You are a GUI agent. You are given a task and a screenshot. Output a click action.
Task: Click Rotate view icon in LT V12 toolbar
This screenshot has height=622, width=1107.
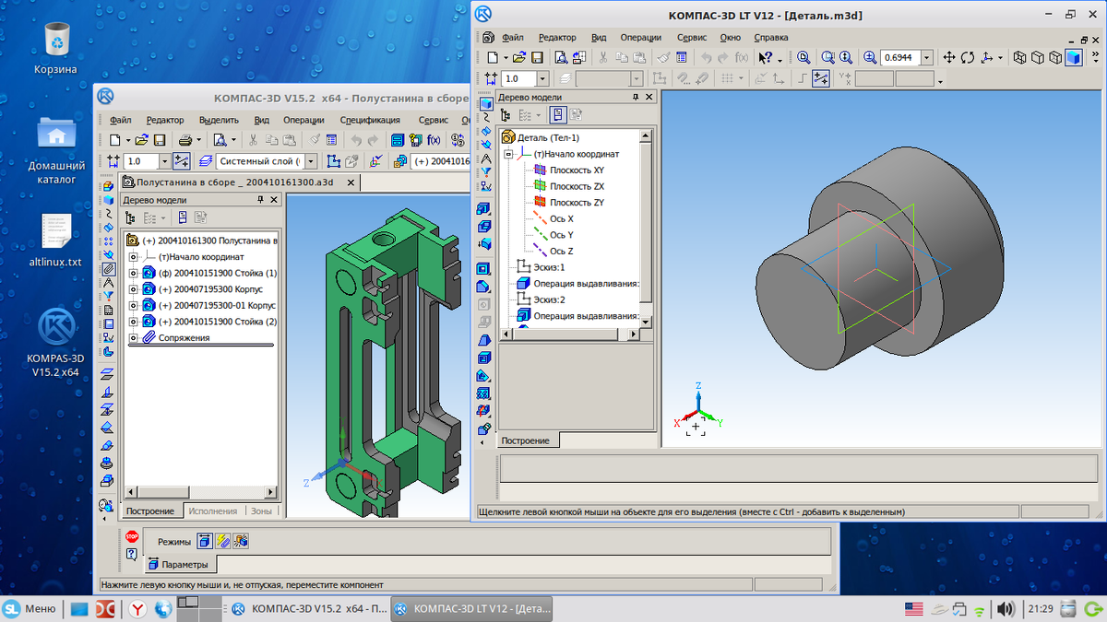coord(968,57)
